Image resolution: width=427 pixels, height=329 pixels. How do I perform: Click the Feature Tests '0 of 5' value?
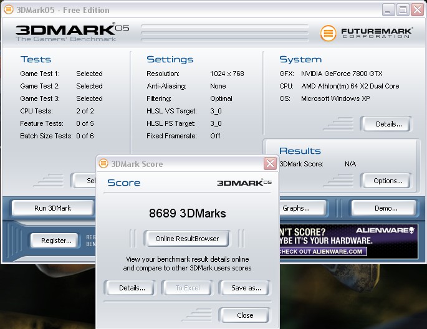(85, 123)
